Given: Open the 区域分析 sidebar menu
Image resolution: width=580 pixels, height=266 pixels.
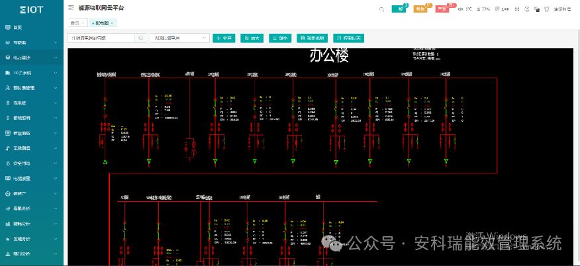Looking at the screenshot, I should coord(31,239).
